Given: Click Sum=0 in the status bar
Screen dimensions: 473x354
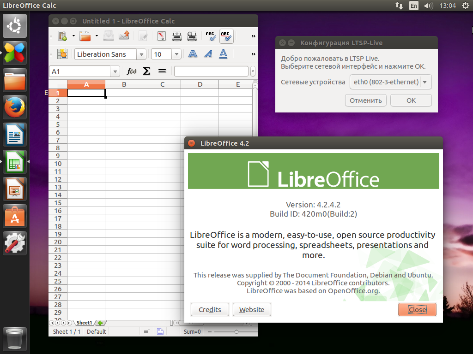Looking at the screenshot, I should (x=192, y=332).
